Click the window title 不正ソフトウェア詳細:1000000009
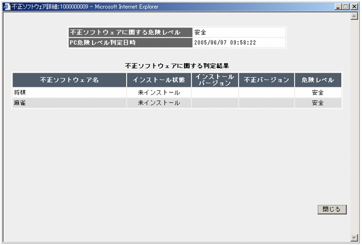Viewport: 362px width, 245px height. coord(50,7)
